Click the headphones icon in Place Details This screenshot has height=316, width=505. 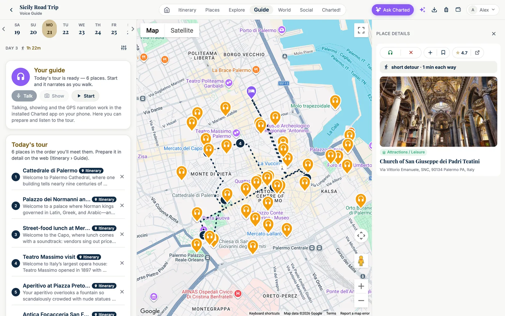tap(390, 53)
